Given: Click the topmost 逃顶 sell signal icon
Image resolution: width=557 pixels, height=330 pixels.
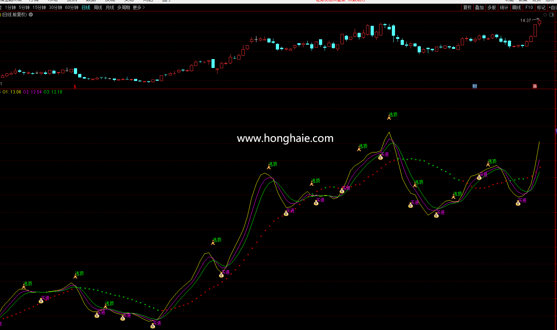Looking at the screenshot, I should (389, 117).
